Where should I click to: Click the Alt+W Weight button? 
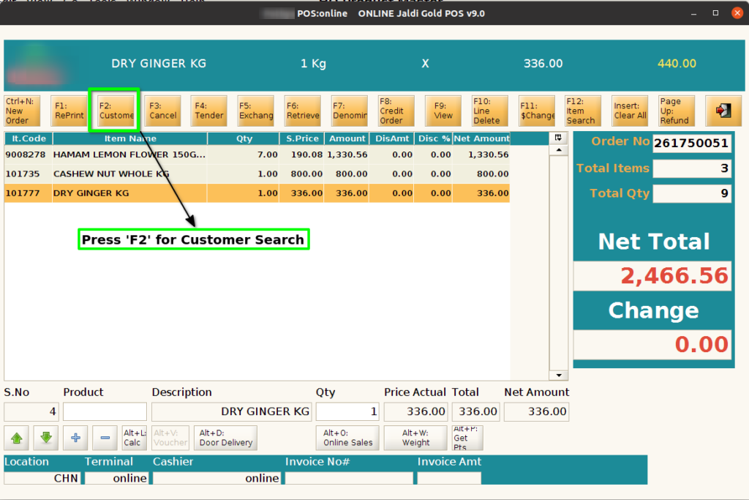415,438
